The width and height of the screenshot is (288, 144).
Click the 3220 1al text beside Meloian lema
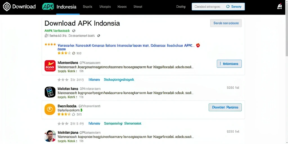[233, 88]
